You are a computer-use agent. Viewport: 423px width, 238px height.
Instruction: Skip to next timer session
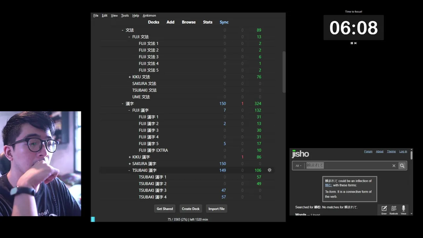(x=356, y=43)
